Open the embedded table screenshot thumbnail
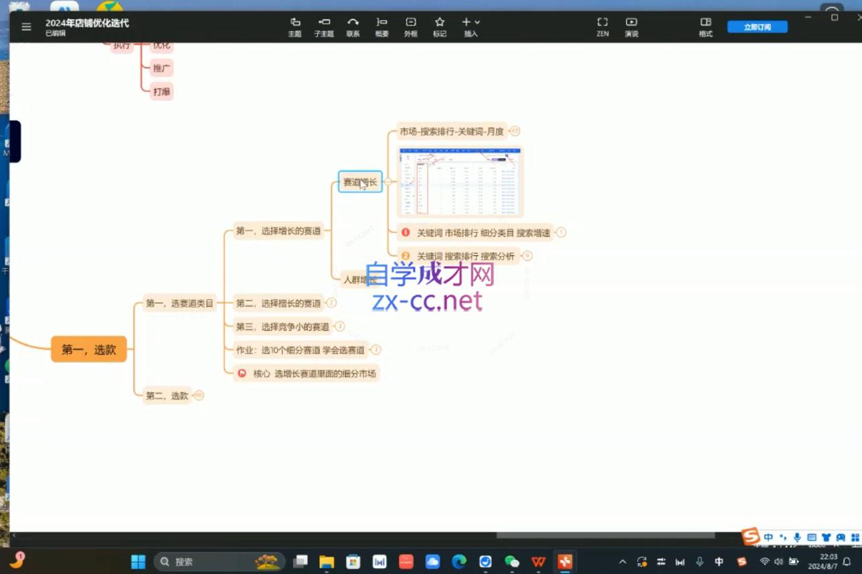This screenshot has height=574, width=862. point(460,182)
